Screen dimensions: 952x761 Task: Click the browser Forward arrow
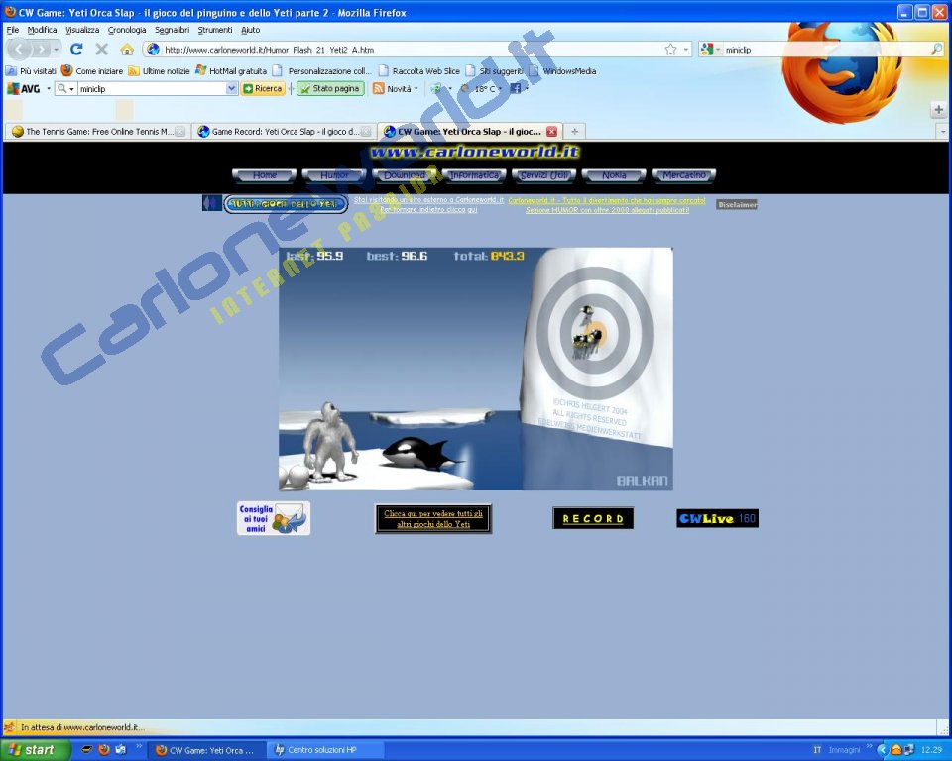coord(40,50)
